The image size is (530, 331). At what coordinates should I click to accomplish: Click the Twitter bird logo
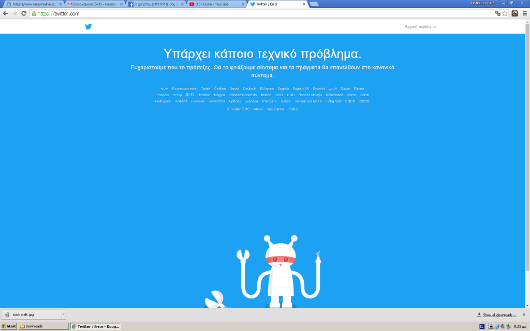click(x=88, y=27)
